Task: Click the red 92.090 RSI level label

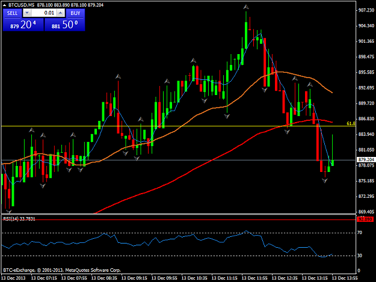Action: 365,219
